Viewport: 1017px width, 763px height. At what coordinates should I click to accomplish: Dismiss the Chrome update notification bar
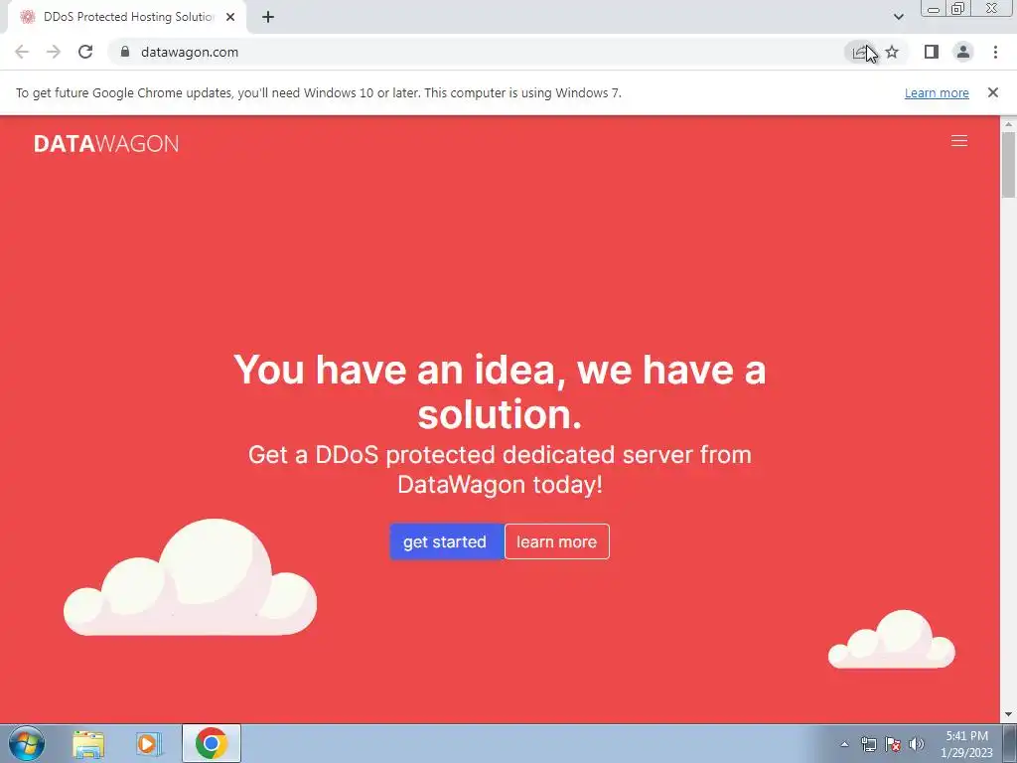click(993, 92)
